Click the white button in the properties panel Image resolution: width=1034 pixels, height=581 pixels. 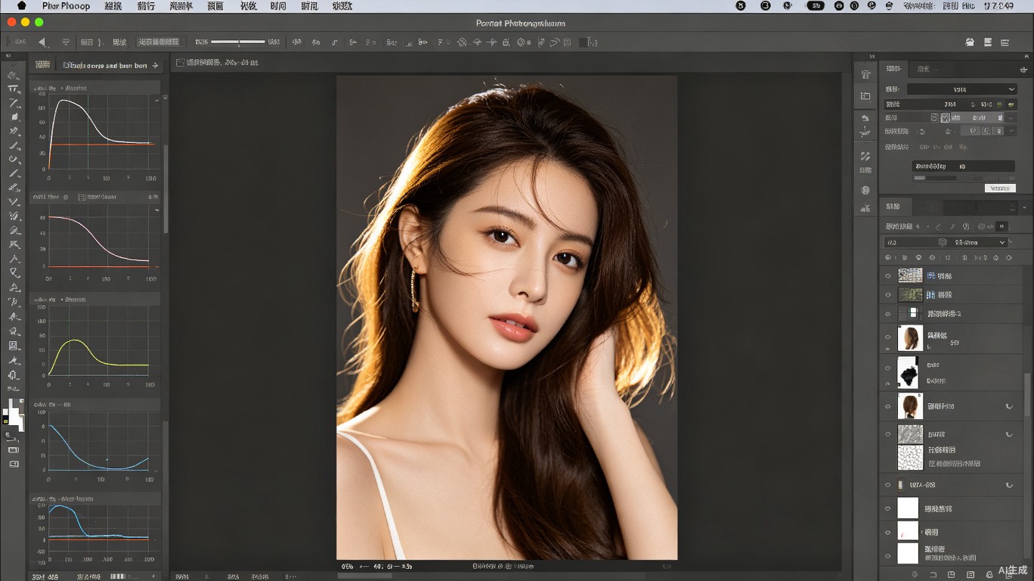pos(1000,188)
